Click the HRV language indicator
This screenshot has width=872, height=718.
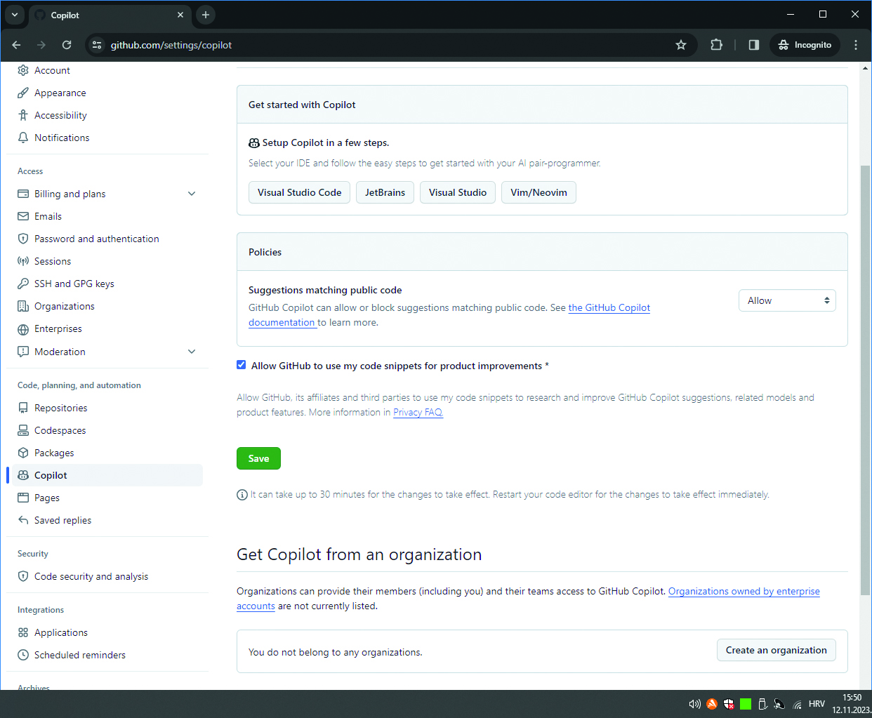click(x=817, y=704)
